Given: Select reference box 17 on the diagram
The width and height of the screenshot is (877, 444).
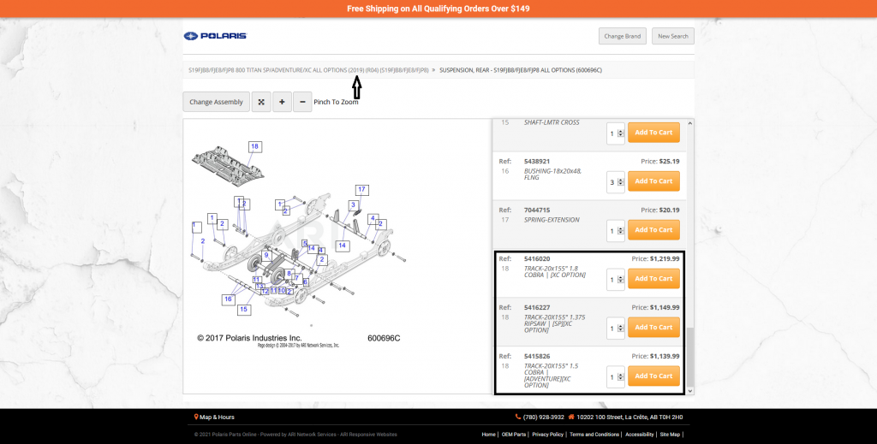Looking at the screenshot, I should point(361,189).
